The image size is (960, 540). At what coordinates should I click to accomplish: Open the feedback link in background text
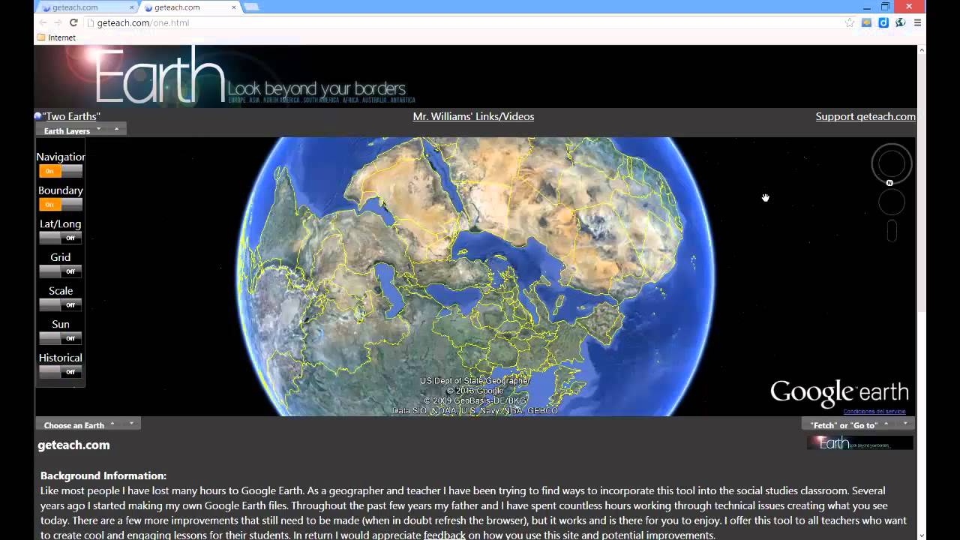pyautogui.click(x=445, y=535)
